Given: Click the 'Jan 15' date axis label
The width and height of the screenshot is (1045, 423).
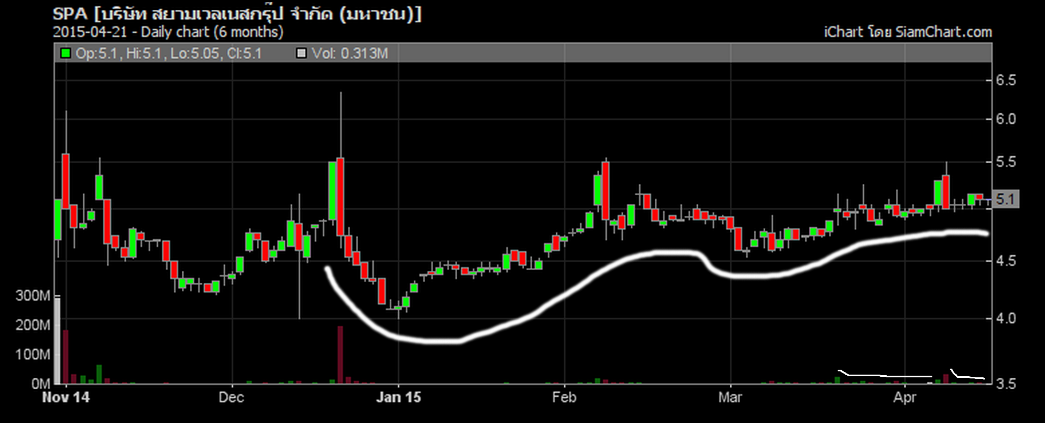Looking at the screenshot, I should coord(398,397).
